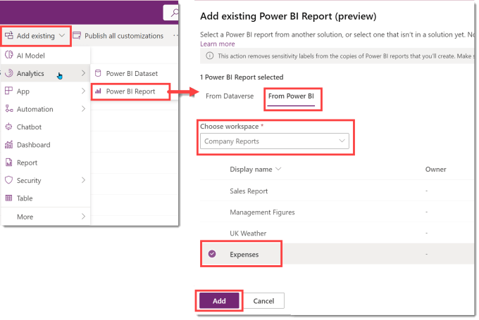This screenshot has width=479, height=320.
Task: Select the Chatbot menu entry
Action: [46, 127]
